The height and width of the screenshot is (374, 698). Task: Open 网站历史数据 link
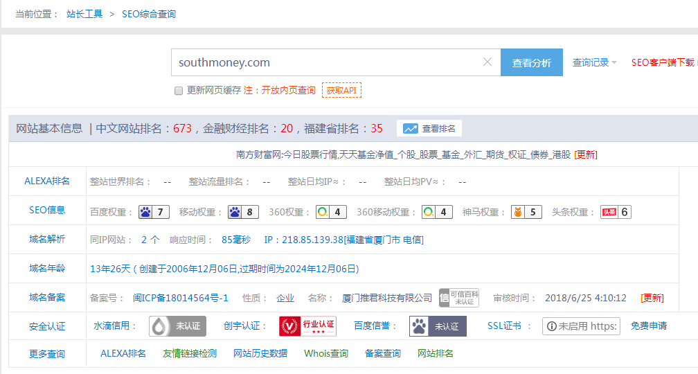click(x=260, y=353)
